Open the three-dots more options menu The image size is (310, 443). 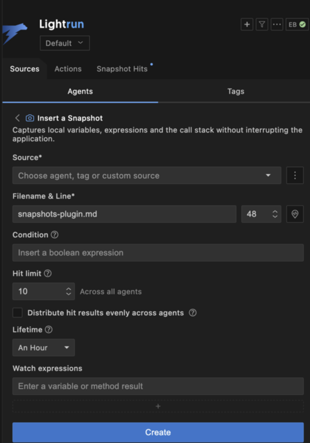click(277, 25)
